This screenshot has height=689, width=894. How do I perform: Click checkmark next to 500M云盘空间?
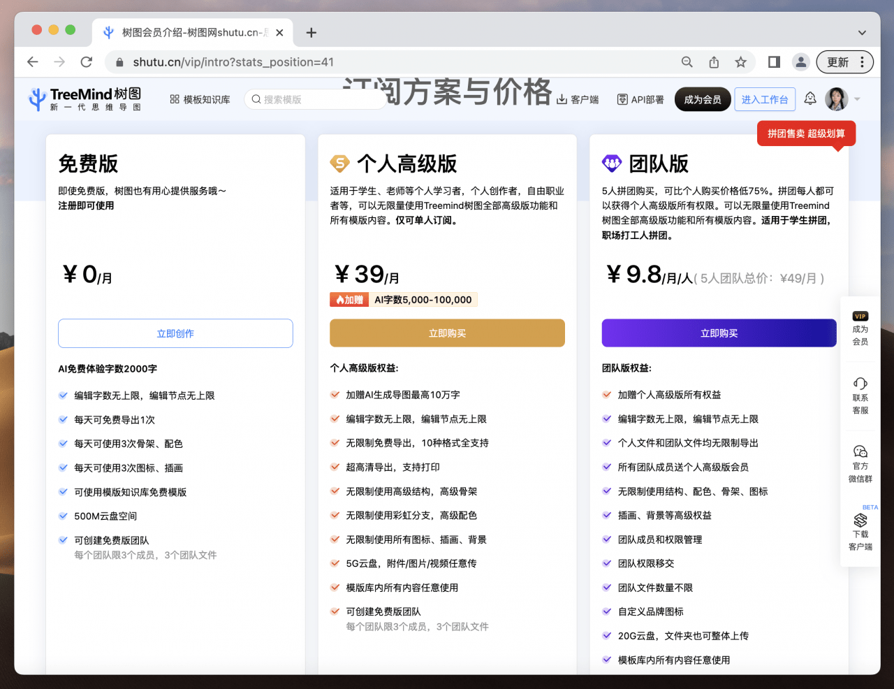tap(63, 516)
